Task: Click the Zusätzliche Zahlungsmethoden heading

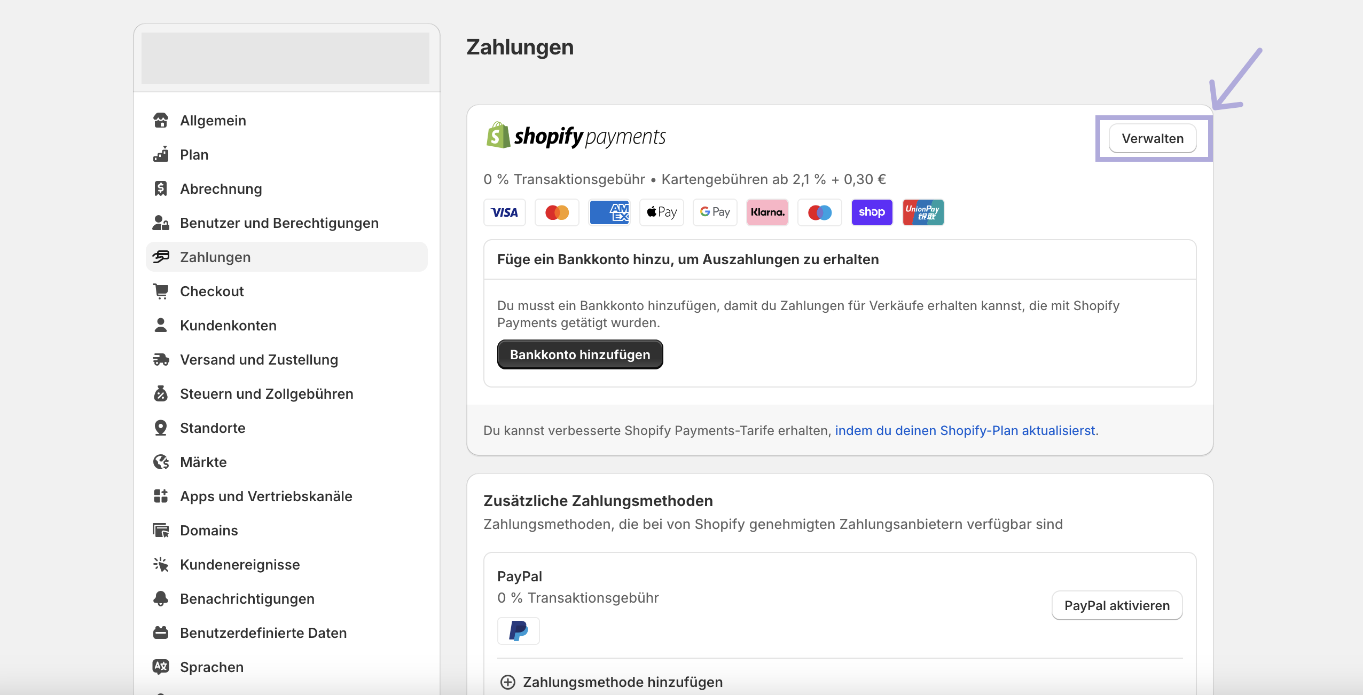Action: coord(598,501)
